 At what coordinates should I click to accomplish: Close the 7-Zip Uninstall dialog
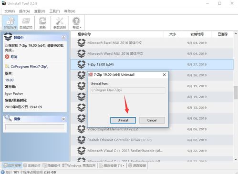click(x=164, y=75)
